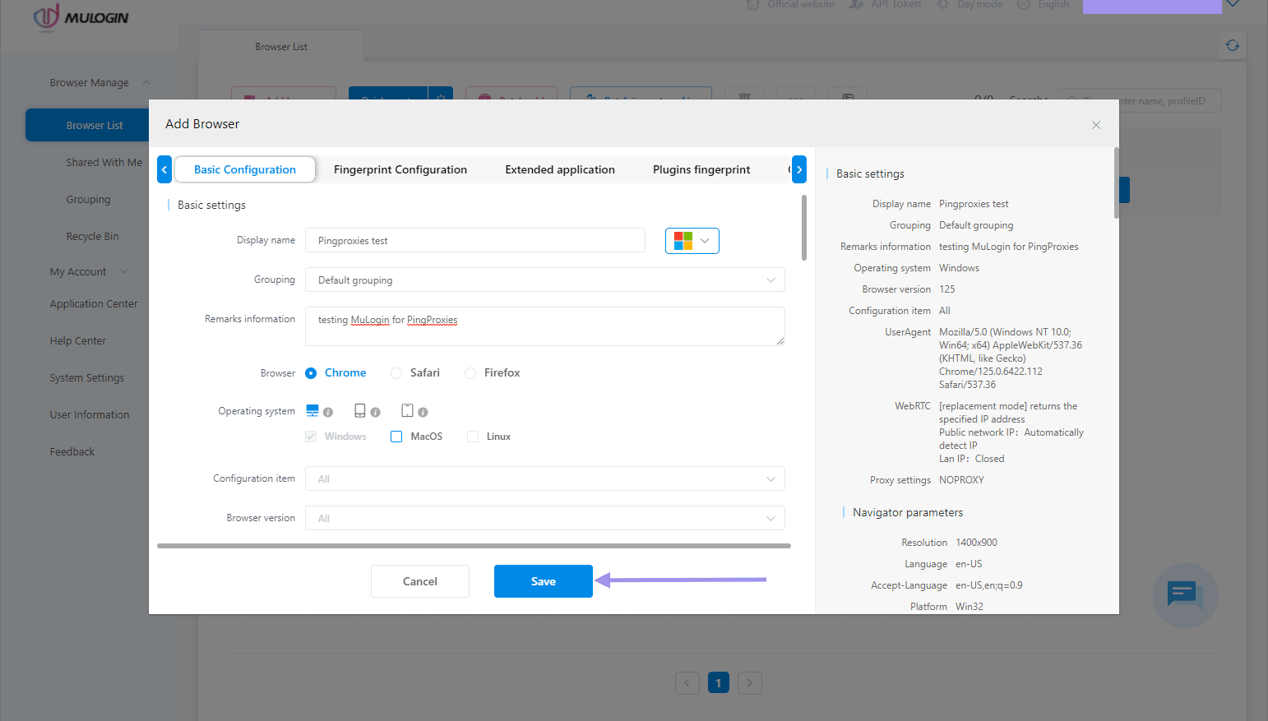Open Recycle Bin in sidebar
This screenshot has width=1268, height=721.
(92, 237)
